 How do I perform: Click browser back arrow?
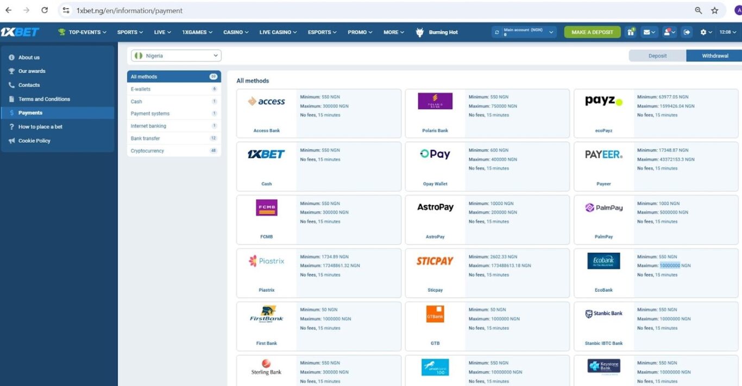pos(9,10)
